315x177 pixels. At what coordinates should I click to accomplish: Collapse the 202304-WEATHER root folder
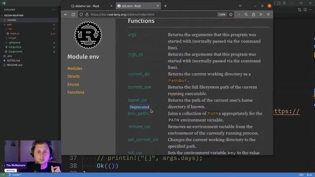pos(14,15)
